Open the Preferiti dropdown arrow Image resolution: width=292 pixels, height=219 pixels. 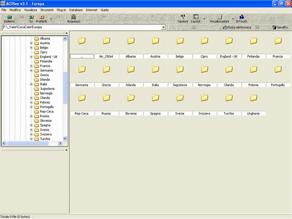point(51,19)
